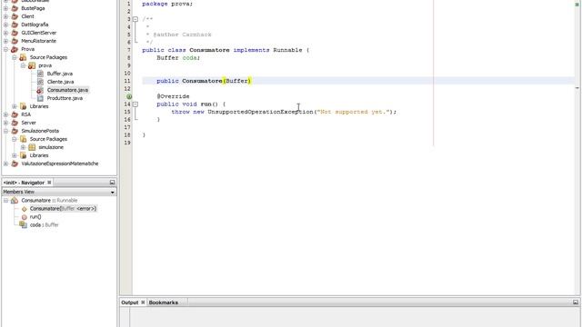Click the run() method icon in Navigator

[25, 217]
